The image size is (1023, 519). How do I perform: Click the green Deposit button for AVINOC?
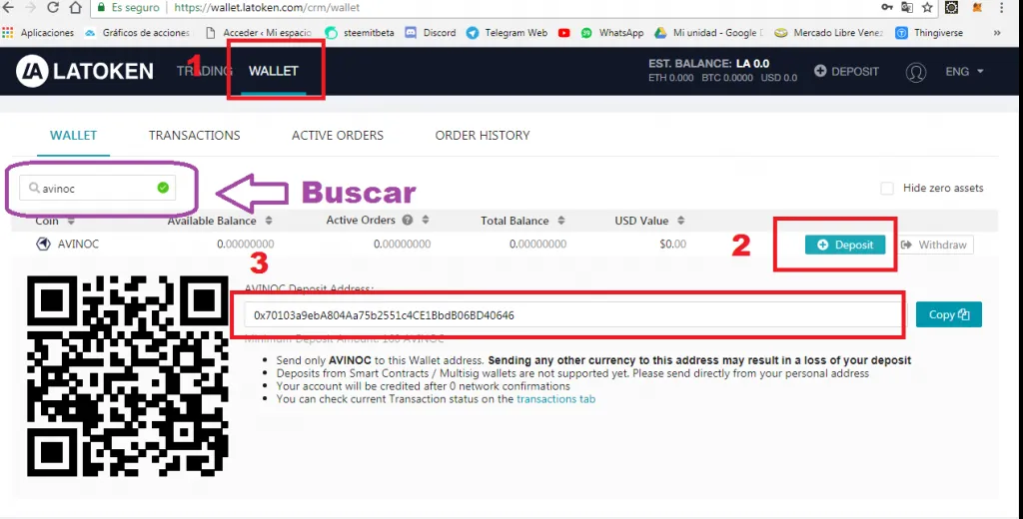pyautogui.click(x=845, y=245)
